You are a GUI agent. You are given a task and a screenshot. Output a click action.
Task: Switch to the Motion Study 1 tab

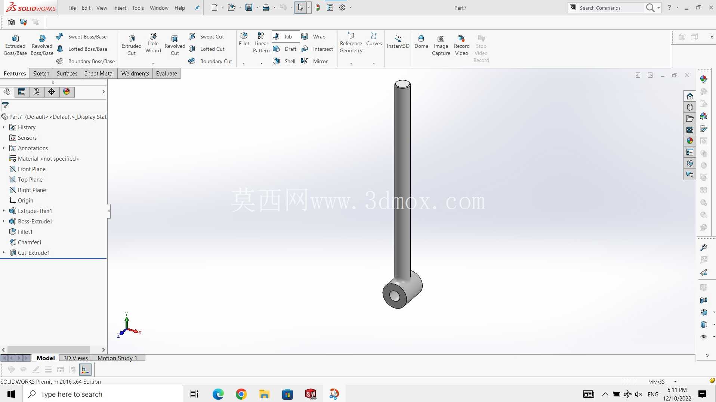coord(117,358)
